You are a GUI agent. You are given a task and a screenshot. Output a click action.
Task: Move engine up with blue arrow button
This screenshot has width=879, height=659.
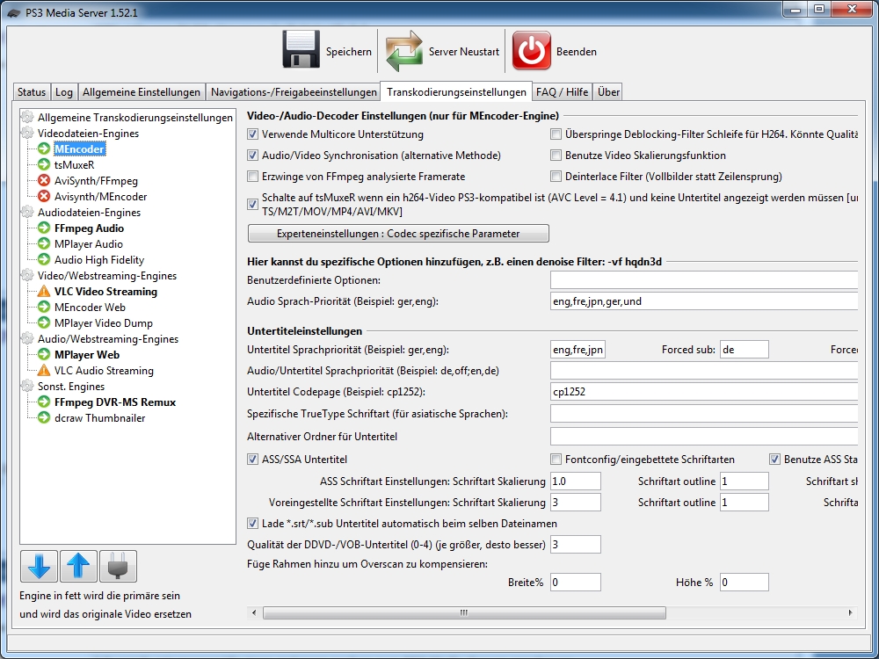[x=78, y=567]
